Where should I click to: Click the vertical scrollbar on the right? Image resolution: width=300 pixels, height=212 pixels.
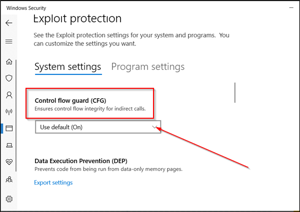(x=234, y=92)
